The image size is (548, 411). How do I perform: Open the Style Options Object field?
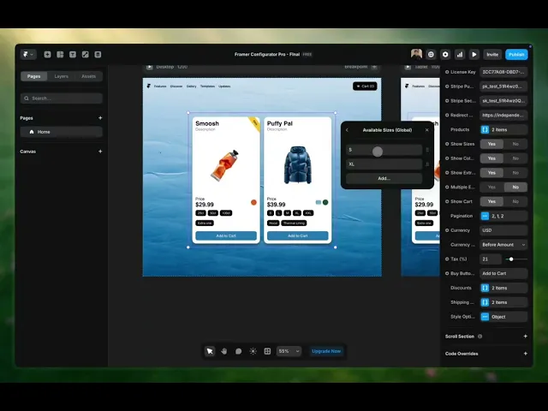click(503, 317)
